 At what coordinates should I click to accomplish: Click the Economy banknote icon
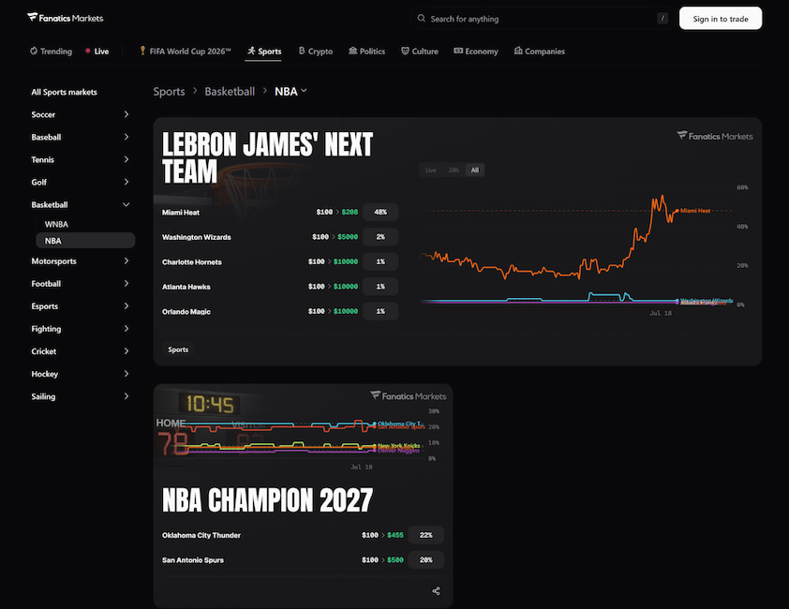(x=458, y=51)
